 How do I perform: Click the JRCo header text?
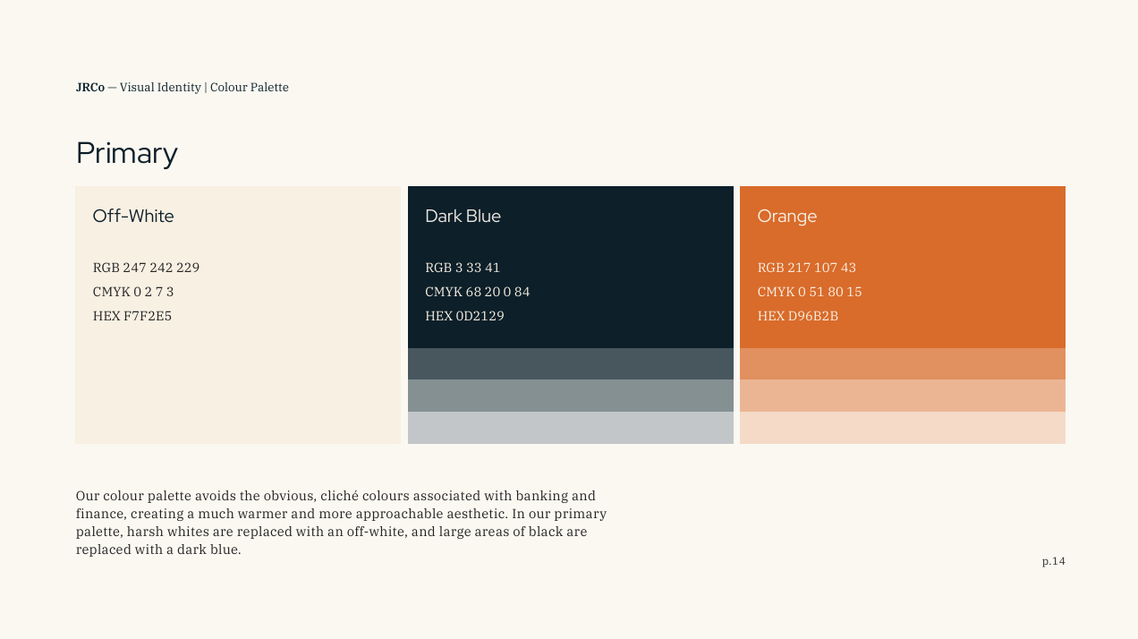tap(90, 87)
